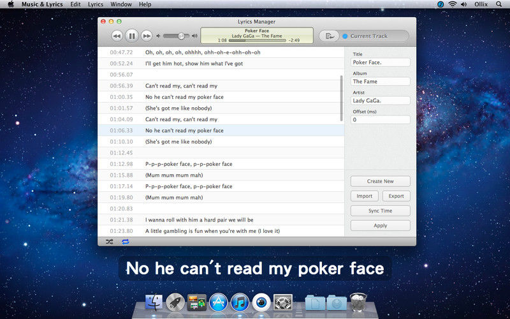Toggle the Current Track indicator
Screen dimensions: 510x319
pos(345,36)
